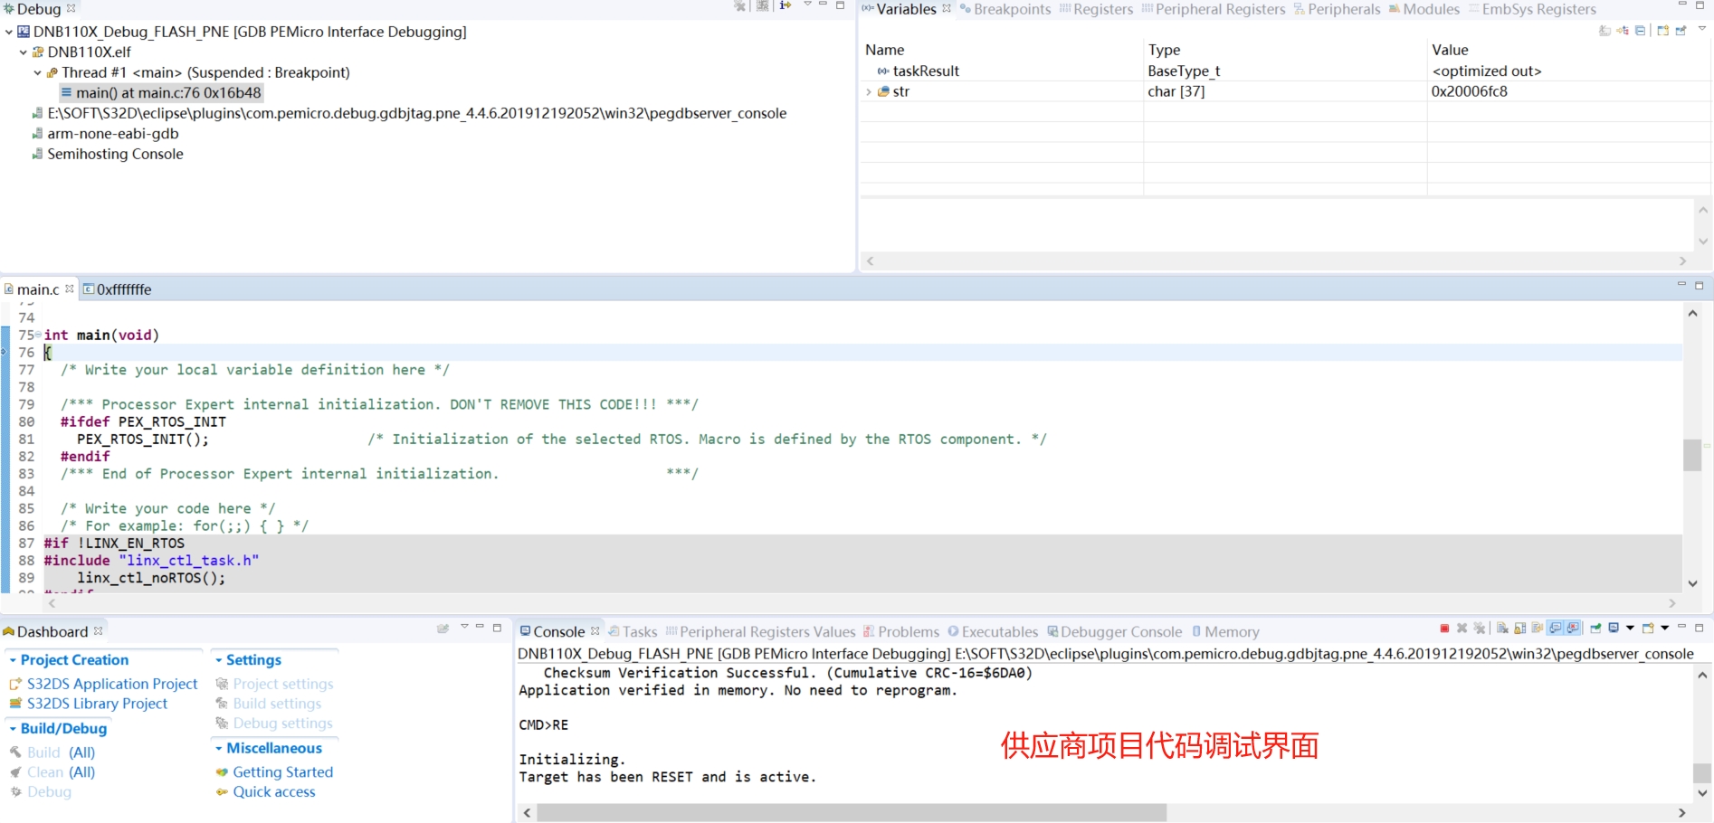
Task: Remove all terminated launches in Debug view
Action: tap(739, 7)
